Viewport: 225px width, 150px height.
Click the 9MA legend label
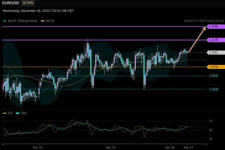tap(24, 113)
